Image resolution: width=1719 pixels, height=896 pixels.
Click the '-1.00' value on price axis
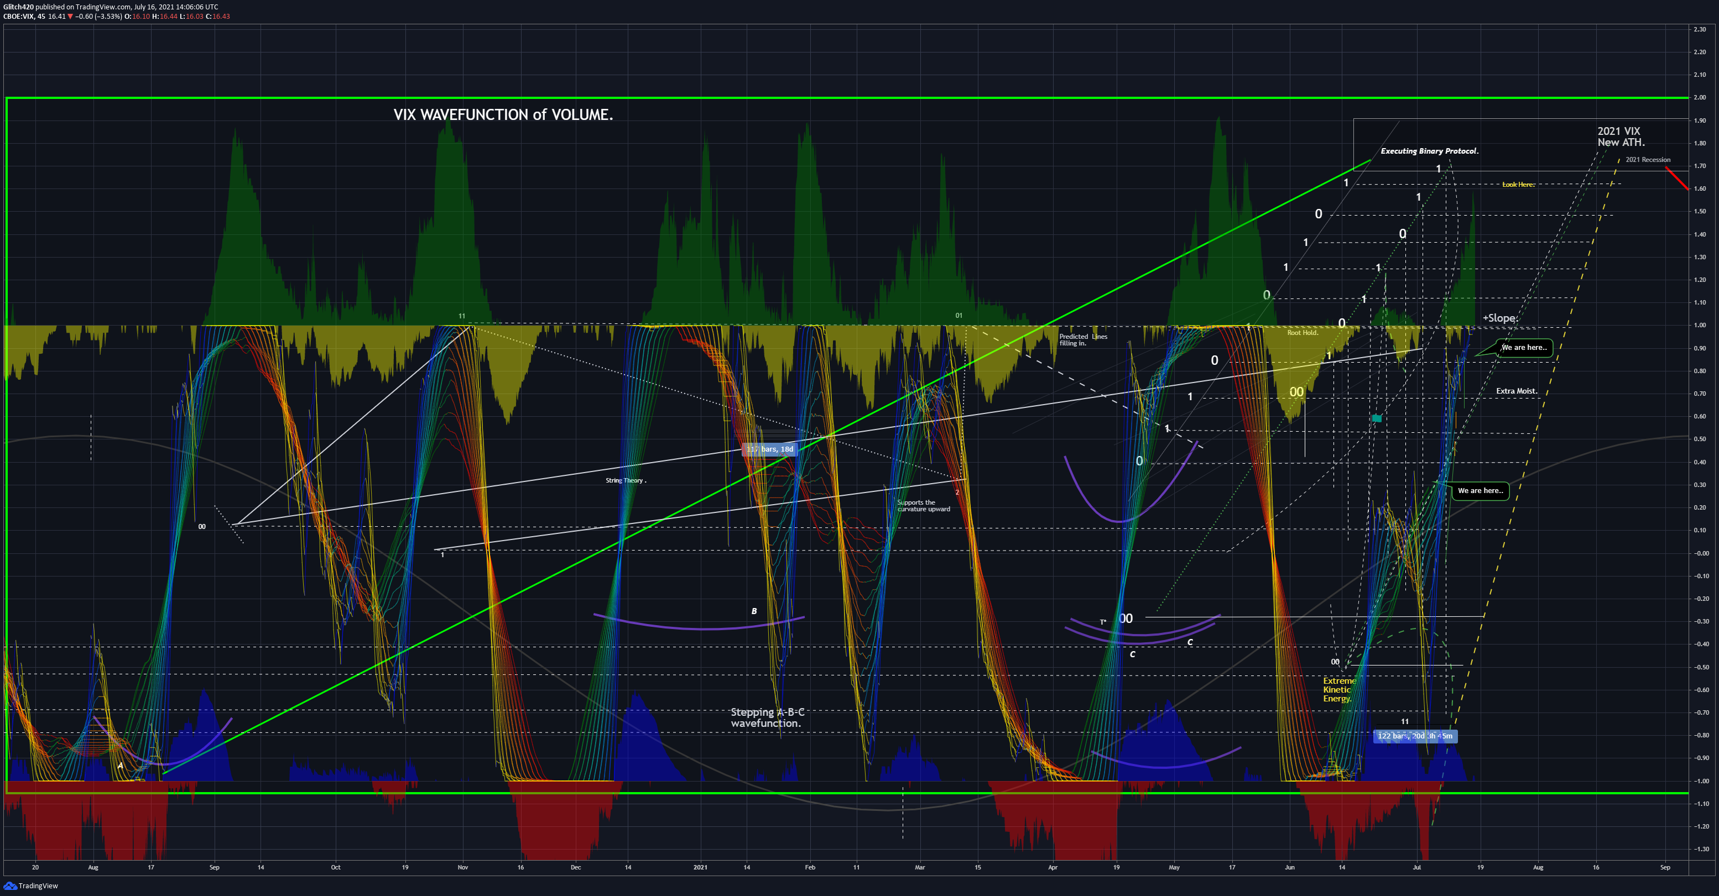coord(1701,780)
